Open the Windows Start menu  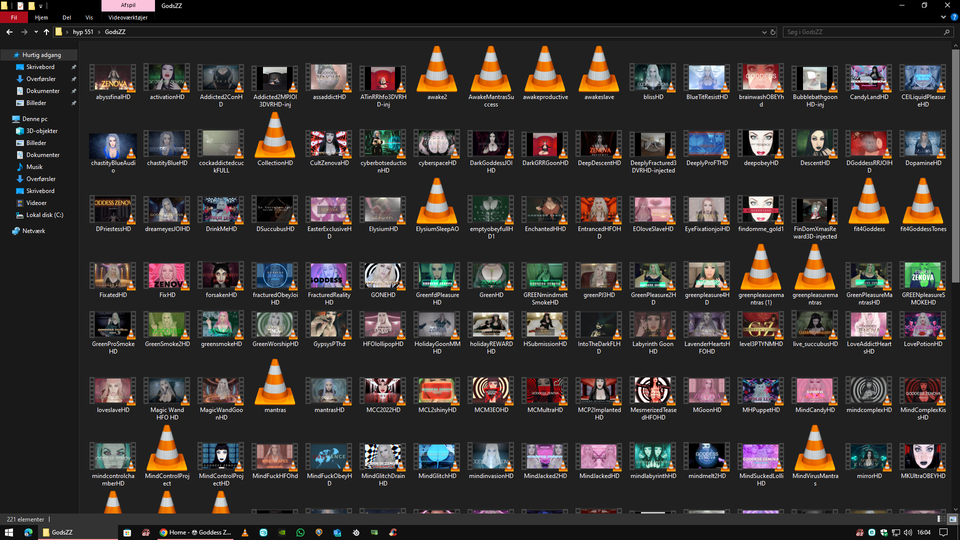click(x=9, y=532)
